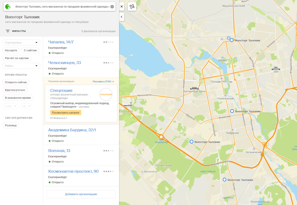Click the Реклама в 2ГИС link
Screen dimensions: 297x205
(x=103, y=82)
